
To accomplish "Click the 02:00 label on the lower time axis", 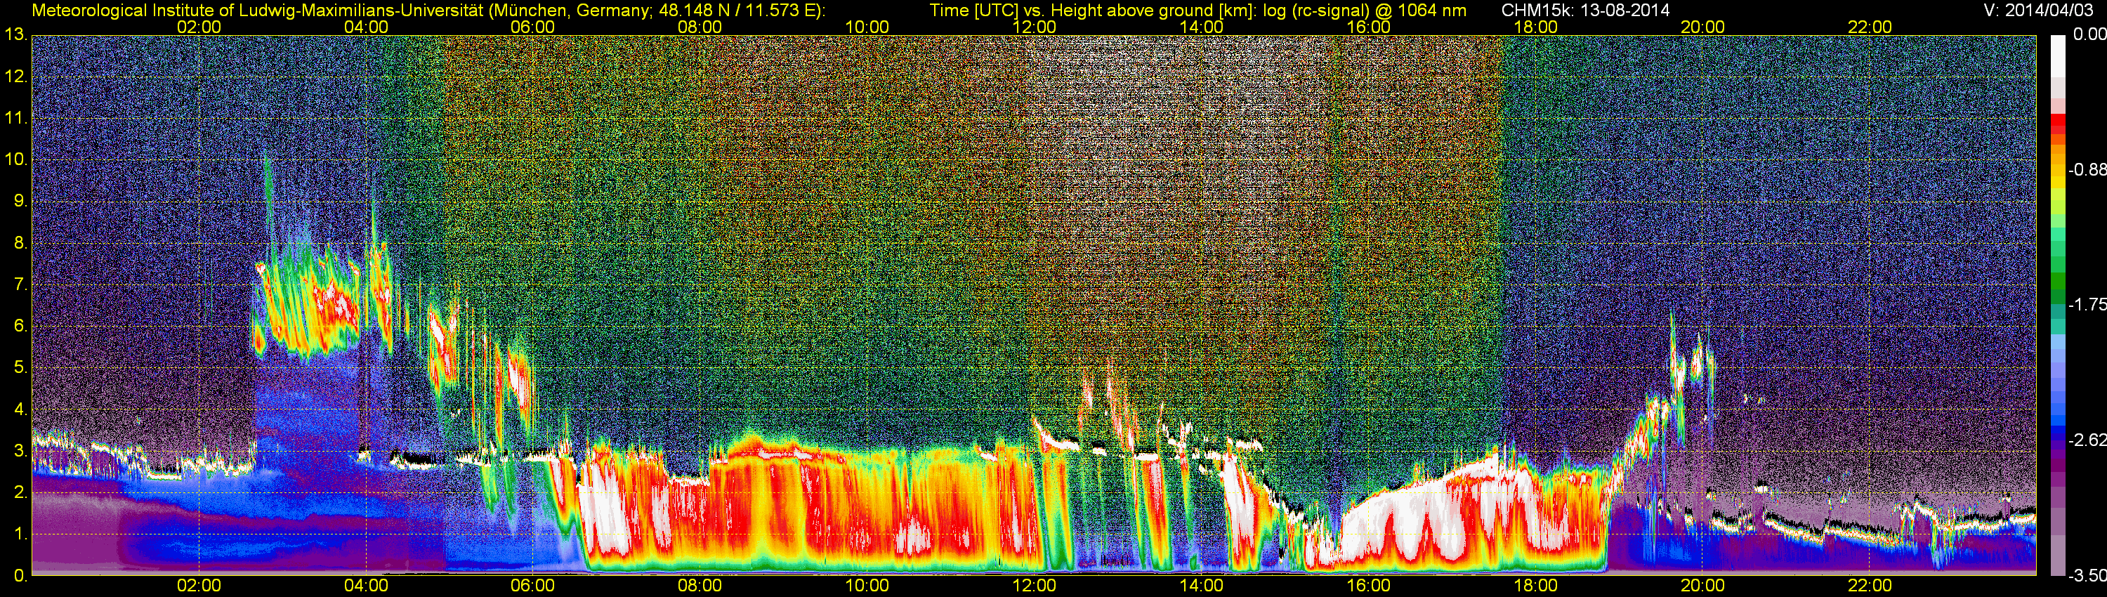I will coord(199,586).
